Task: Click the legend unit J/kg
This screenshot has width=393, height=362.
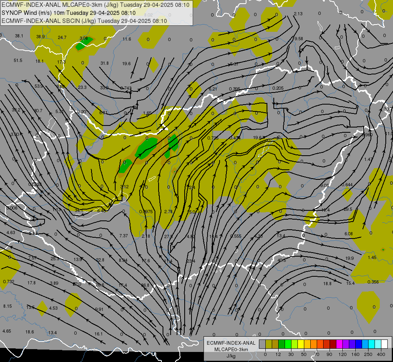Action: pos(231,356)
